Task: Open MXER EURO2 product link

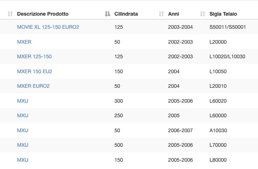Action: click(33, 86)
